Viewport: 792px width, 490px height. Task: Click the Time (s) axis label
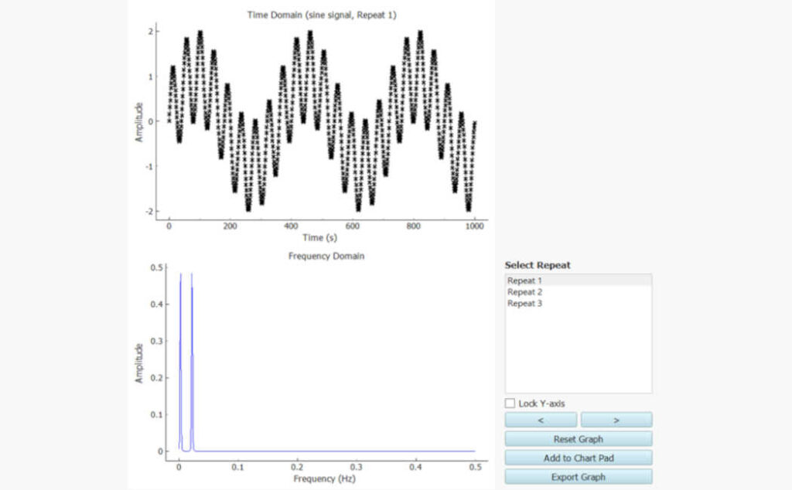319,237
